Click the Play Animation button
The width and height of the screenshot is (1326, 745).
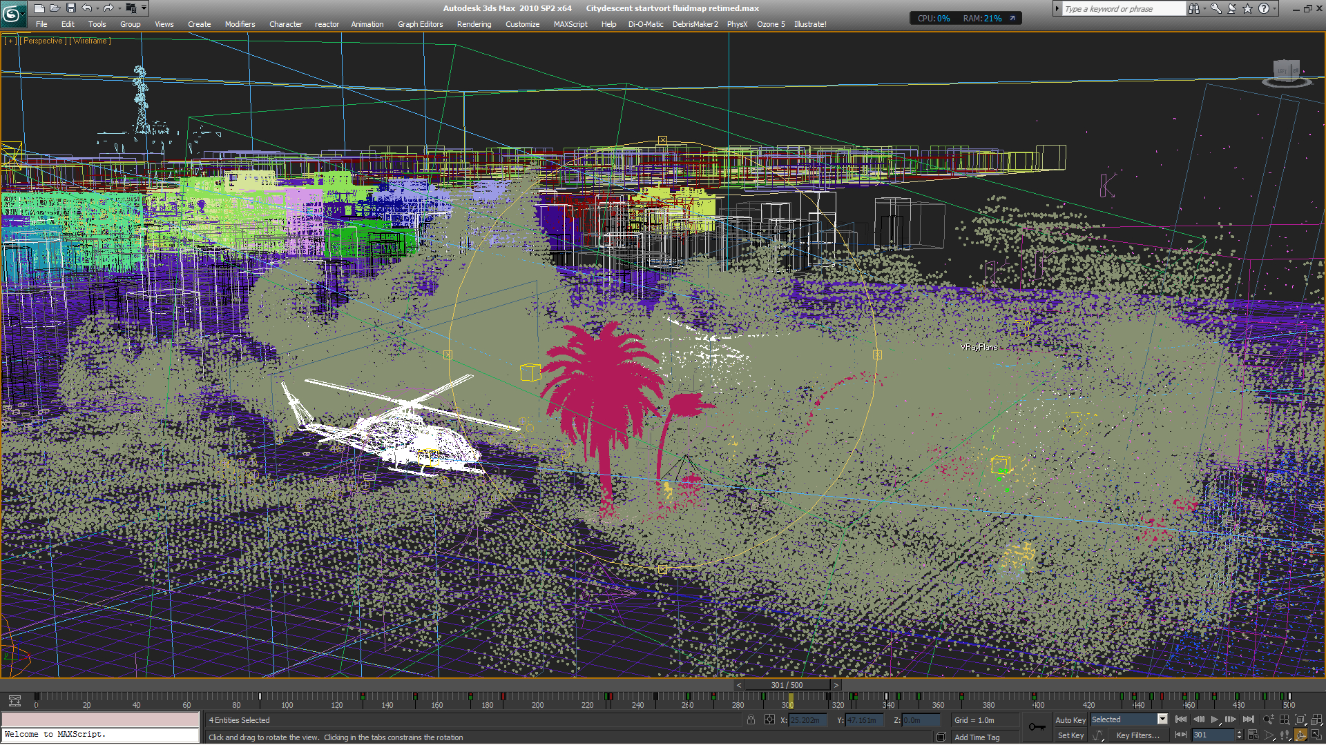coord(1215,719)
